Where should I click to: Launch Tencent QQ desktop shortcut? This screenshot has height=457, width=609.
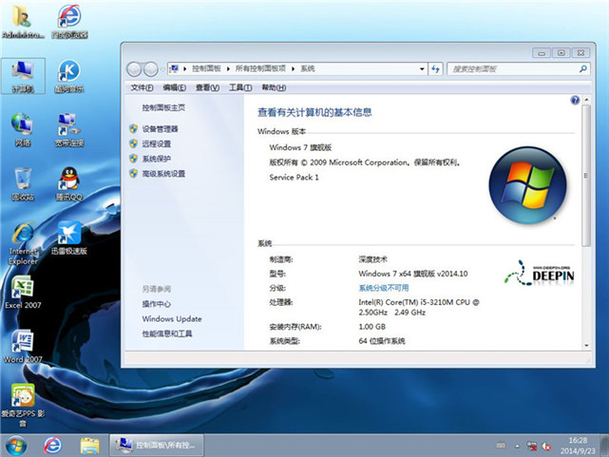[69, 184]
